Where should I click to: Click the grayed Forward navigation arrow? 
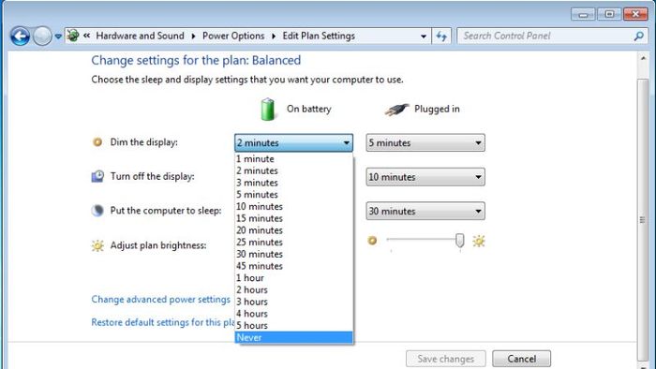coord(42,36)
